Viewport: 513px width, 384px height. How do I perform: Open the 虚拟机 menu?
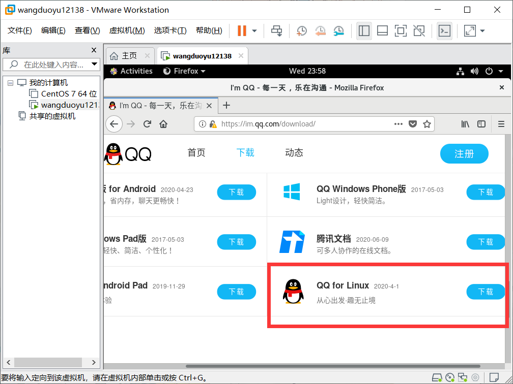[127, 30]
